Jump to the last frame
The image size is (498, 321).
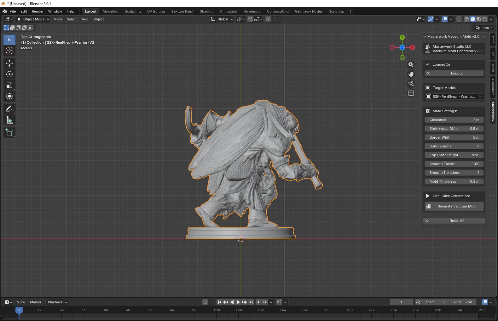[x=251, y=302]
